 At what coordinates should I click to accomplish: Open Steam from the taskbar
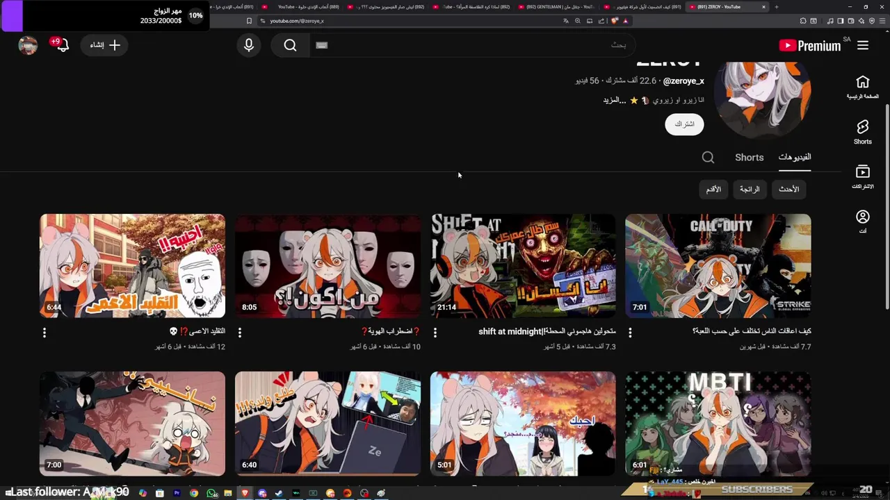[x=279, y=493]
